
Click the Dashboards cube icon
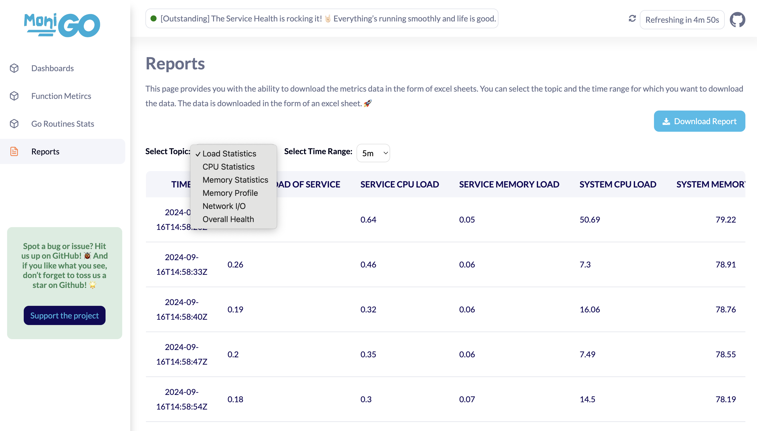click(14, 68)
